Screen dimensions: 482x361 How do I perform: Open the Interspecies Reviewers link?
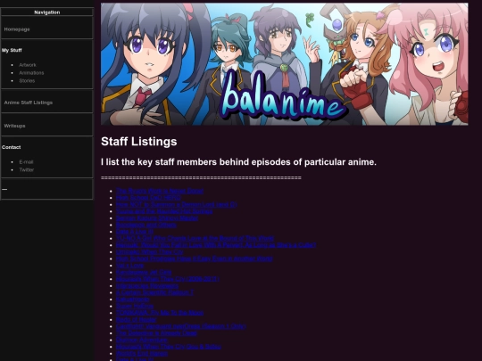(x=147, y=285)
